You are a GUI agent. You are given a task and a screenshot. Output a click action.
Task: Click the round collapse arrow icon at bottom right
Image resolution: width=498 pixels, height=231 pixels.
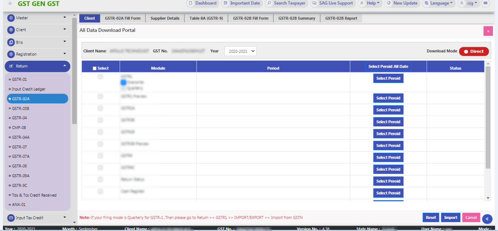coord(487,219)
